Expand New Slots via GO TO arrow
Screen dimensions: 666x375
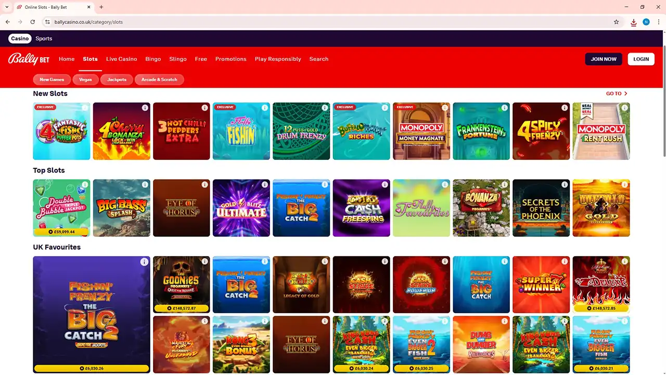[617, 94]
